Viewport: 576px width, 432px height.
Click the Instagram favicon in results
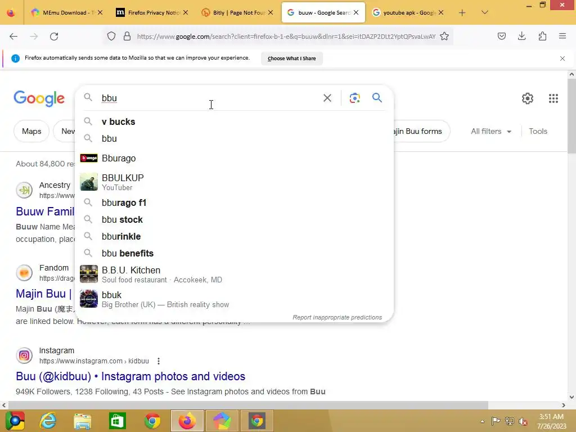(24, 355)
